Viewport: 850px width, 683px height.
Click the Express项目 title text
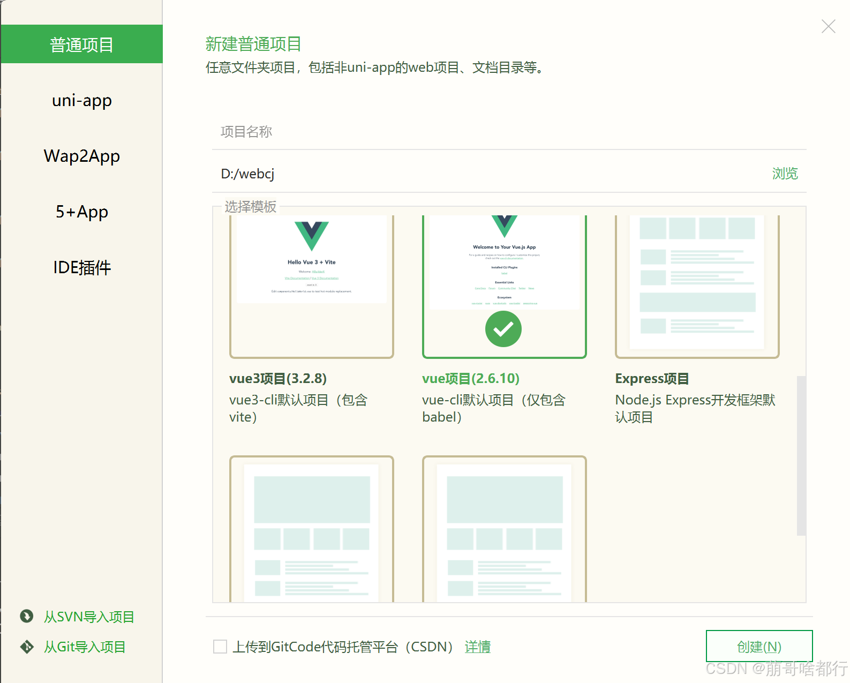point(652,378)
